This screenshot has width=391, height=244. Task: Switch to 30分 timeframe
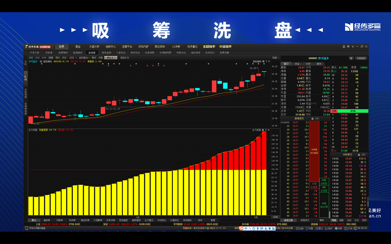[x=37, y=58]
